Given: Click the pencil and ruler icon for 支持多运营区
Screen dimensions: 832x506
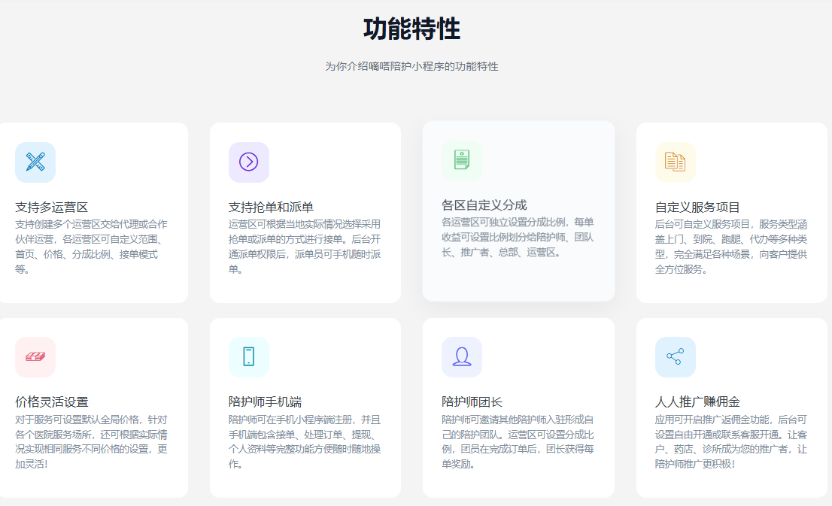Looking at the screenshot, I should click(x=35, y=162).
